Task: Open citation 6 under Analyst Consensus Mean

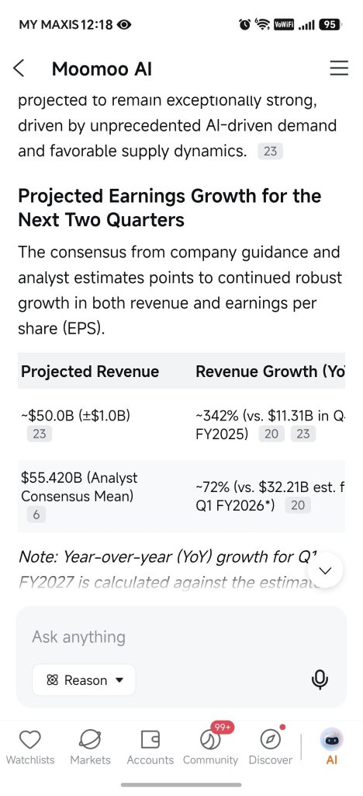Action: [x=36, y=515]
